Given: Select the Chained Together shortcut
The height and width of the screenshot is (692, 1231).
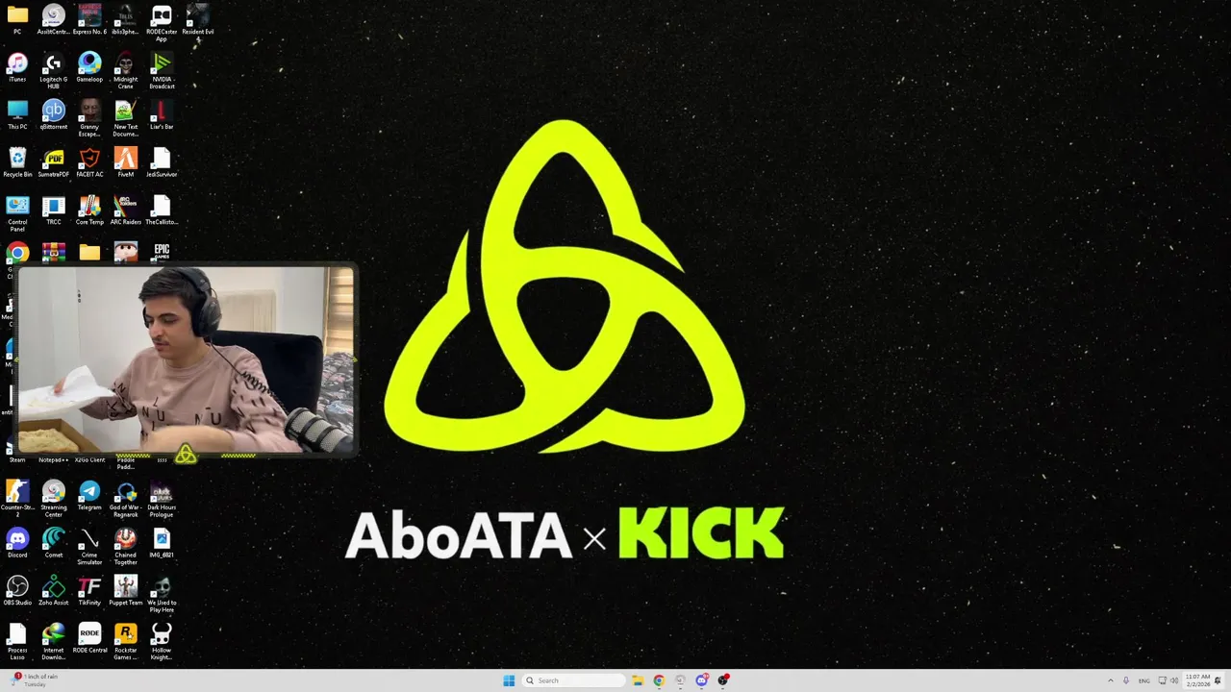Looking at the screenshot, I should pos(126,547).
